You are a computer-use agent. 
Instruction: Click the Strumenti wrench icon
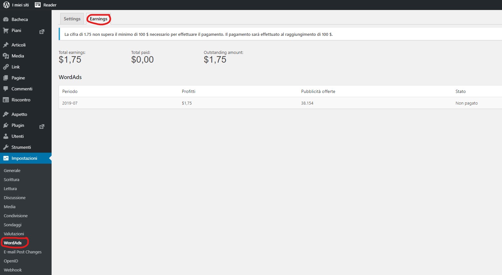[6, 147]
